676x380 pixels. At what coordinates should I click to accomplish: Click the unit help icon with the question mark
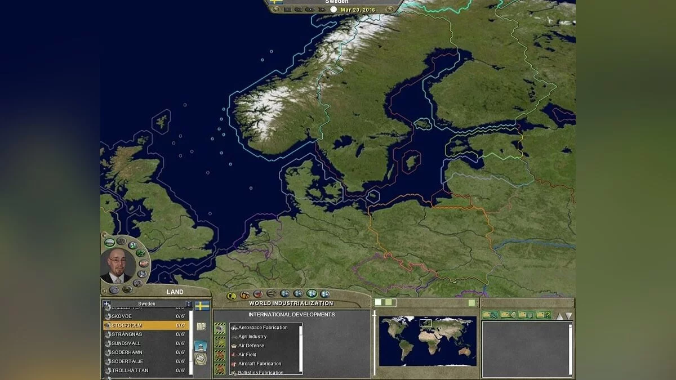coord(544,315)
